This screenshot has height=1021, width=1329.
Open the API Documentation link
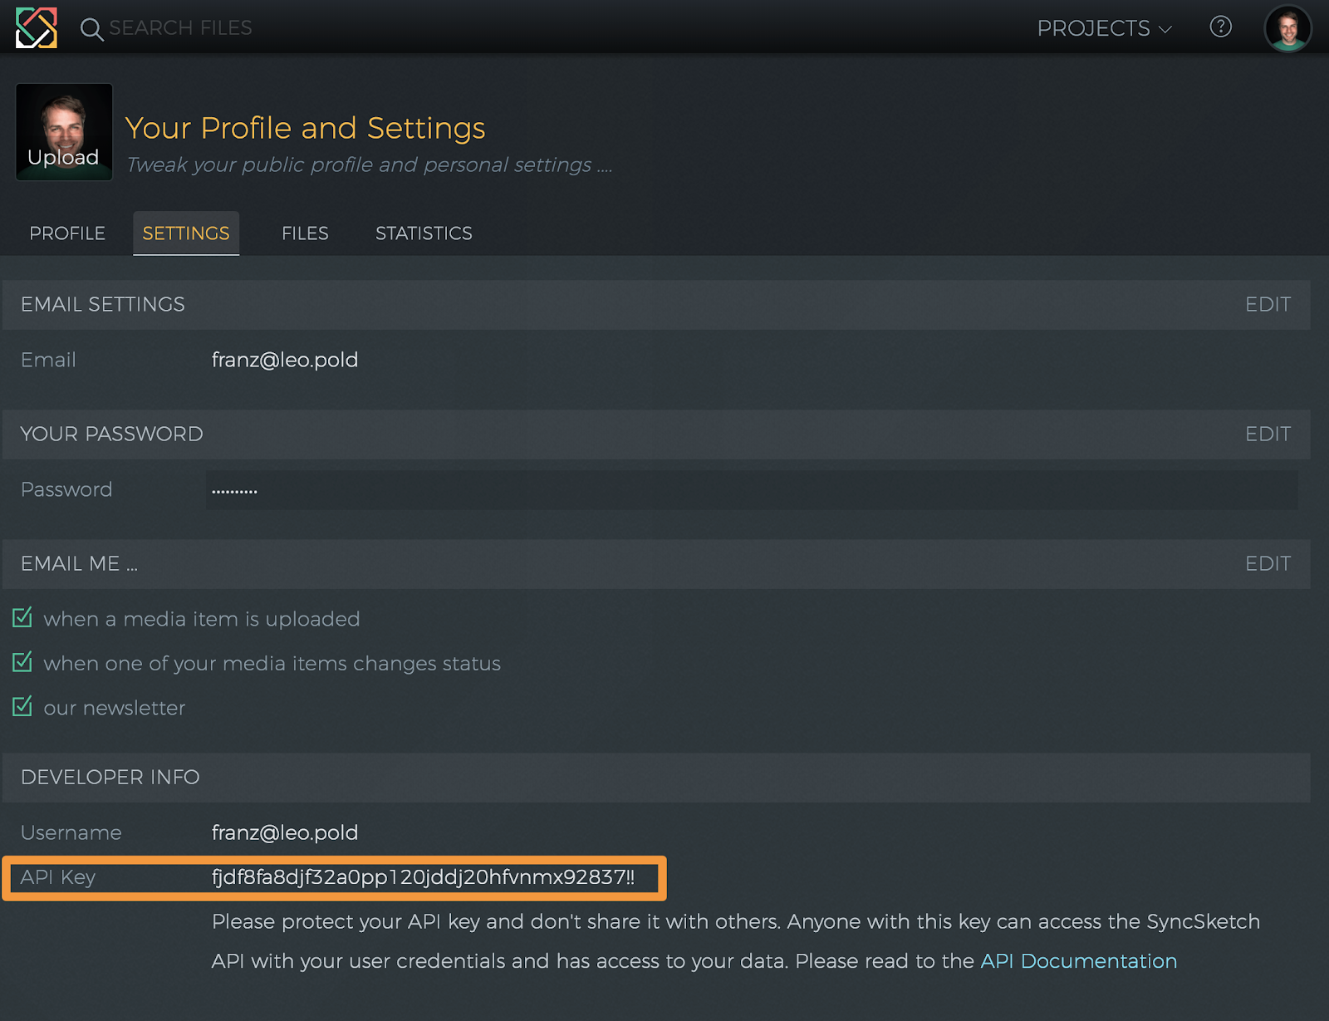pos(1078,961)
